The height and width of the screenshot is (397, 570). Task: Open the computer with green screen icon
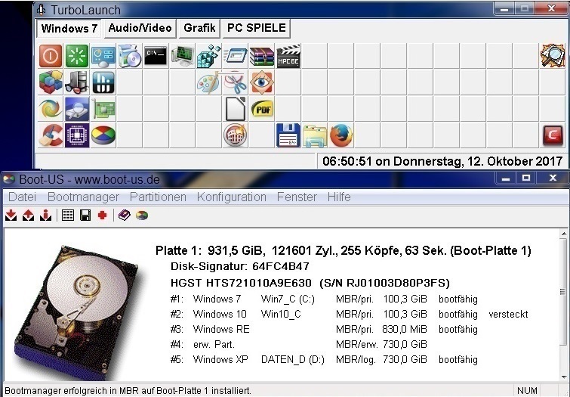183,56
